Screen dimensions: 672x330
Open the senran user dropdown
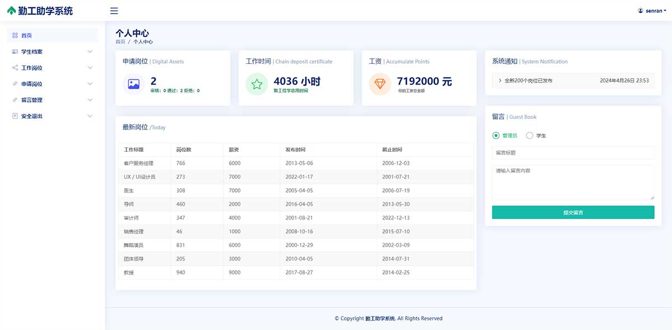pos(653,11)
